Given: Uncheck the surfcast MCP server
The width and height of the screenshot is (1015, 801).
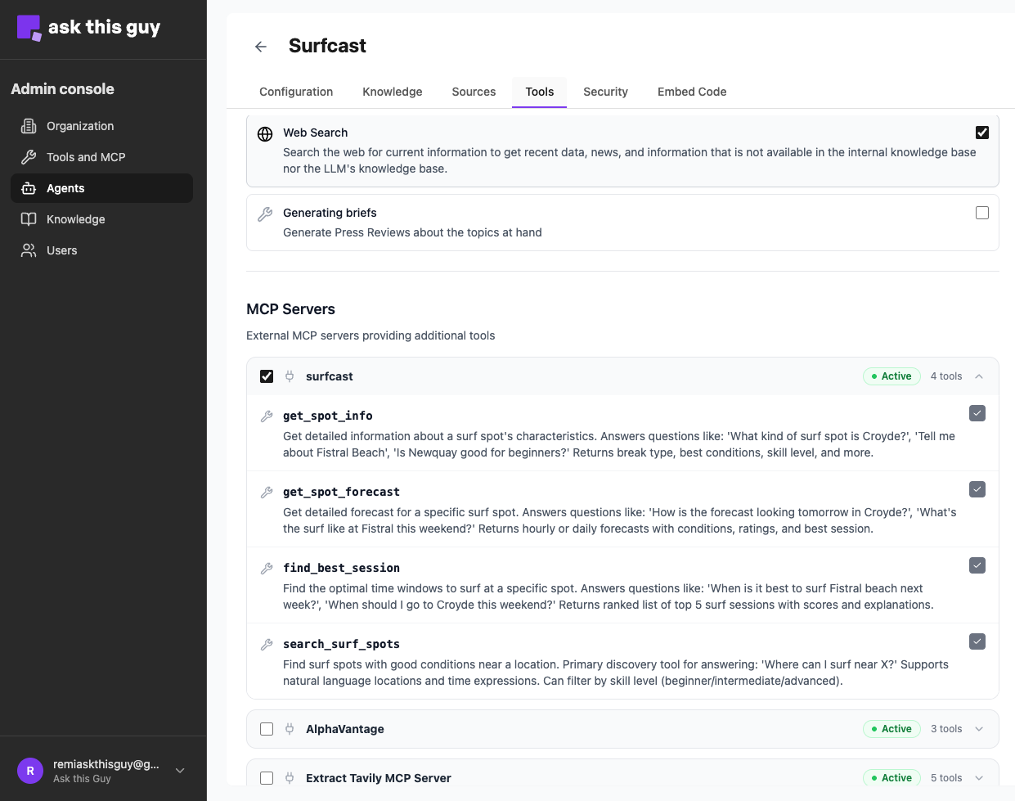Looking at the screenshot, I should pos(267,376).
